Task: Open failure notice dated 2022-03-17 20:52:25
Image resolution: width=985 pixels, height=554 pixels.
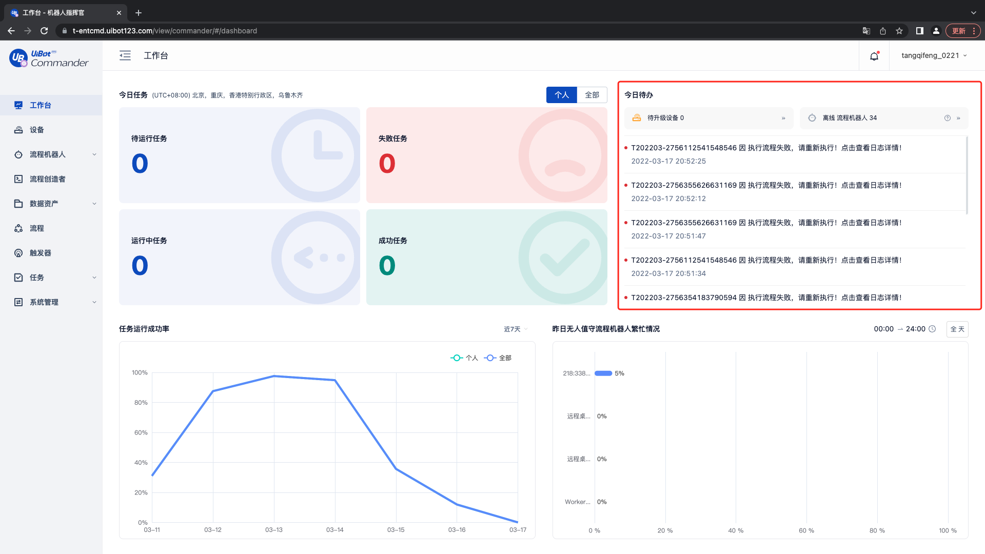Action: pyautogui.click(x=794, y=154)
